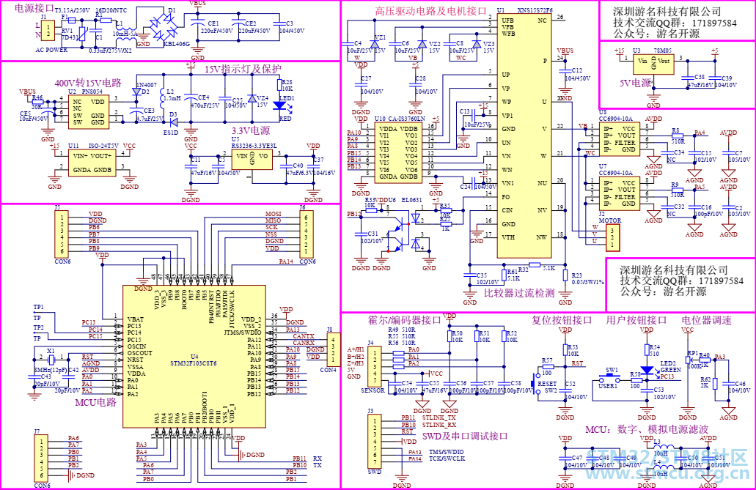Click the SW1 USER1 button symbol
The height and width of the screenshot is (490, 756).
click(611, 377)
